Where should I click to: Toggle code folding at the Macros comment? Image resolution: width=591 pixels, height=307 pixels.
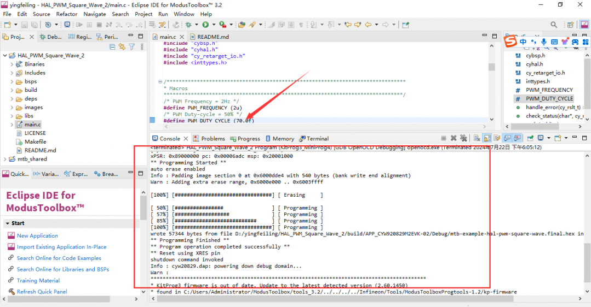coord(160,81)
